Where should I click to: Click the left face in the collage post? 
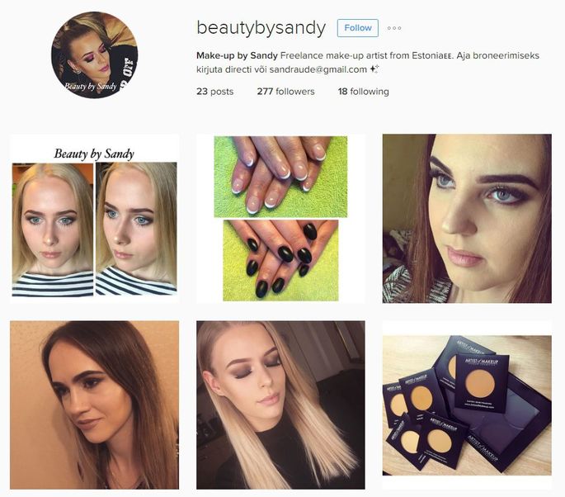coord(53,230)
